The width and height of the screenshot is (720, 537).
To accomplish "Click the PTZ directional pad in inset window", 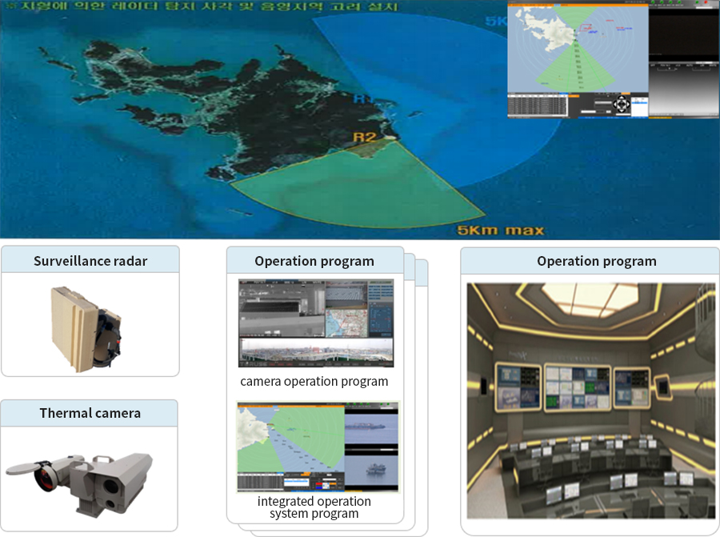I will point(621,104).
